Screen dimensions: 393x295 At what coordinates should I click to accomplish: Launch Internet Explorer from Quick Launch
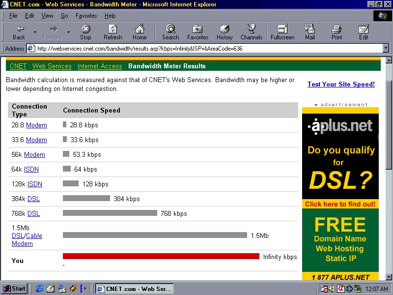[39, 289]
